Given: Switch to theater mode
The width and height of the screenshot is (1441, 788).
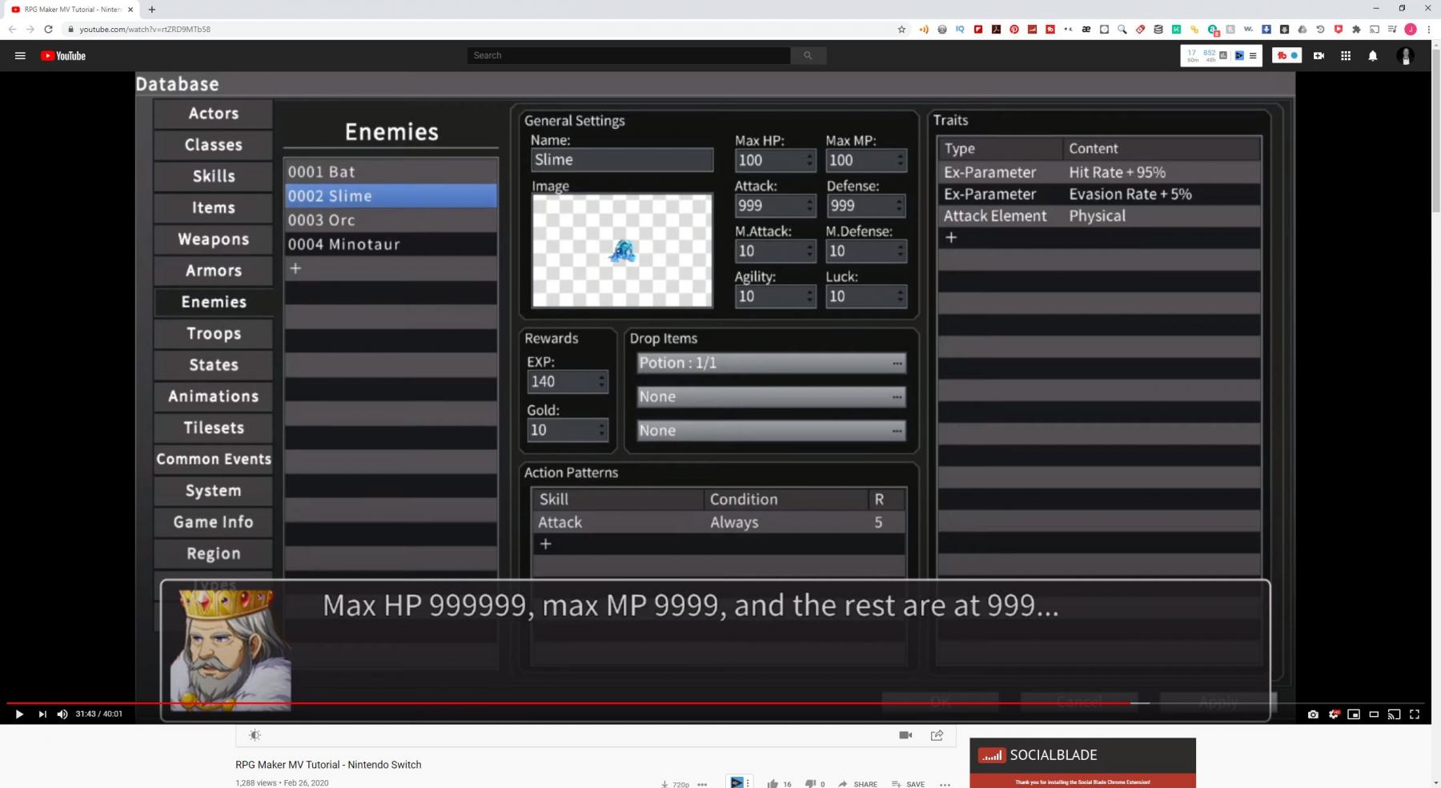Looking at the screenshot, I should pyautogui.click(x=1374, y=714).
